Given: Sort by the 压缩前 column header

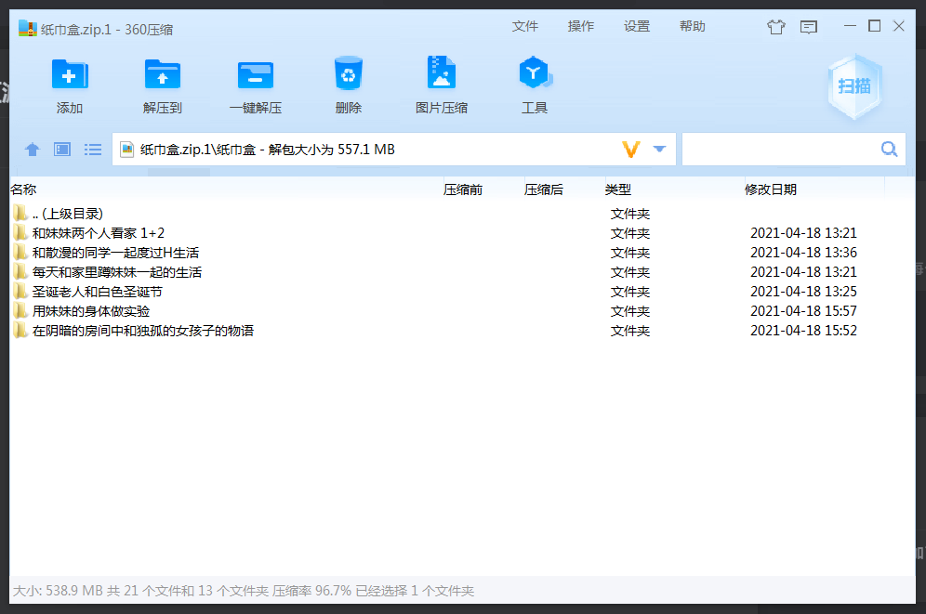Looking at the screenshot, I should coord(463,189).
